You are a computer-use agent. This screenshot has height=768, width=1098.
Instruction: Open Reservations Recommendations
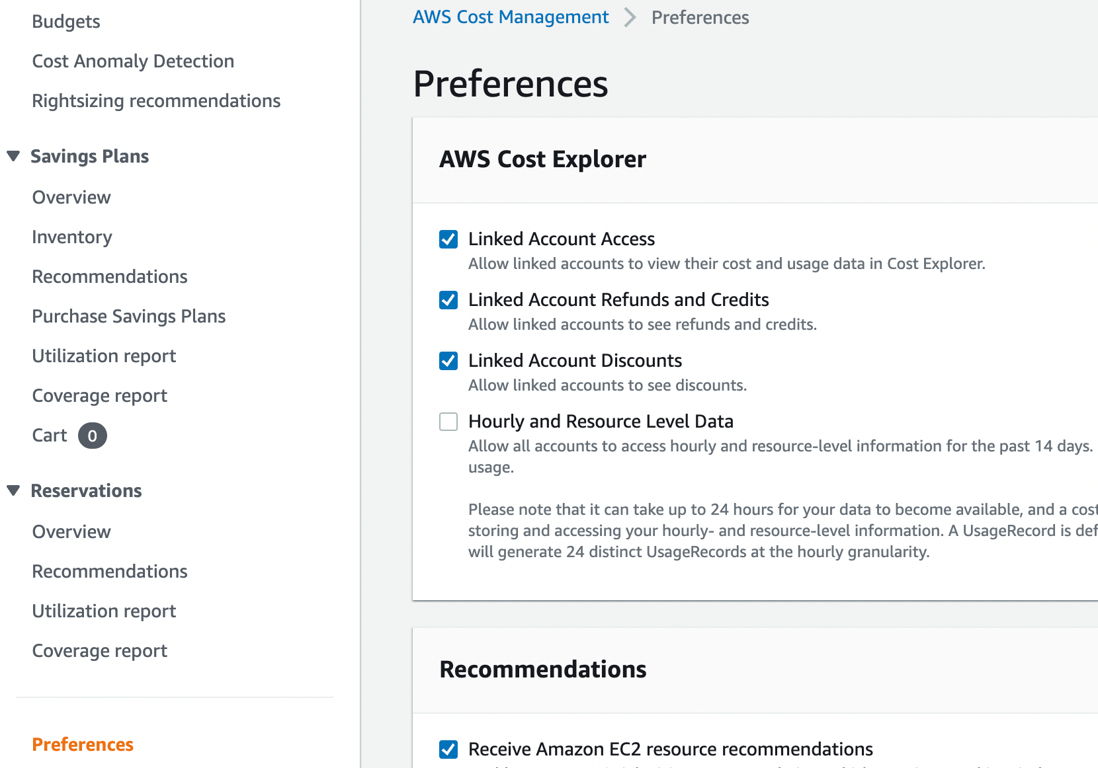[x=110, y=572]
